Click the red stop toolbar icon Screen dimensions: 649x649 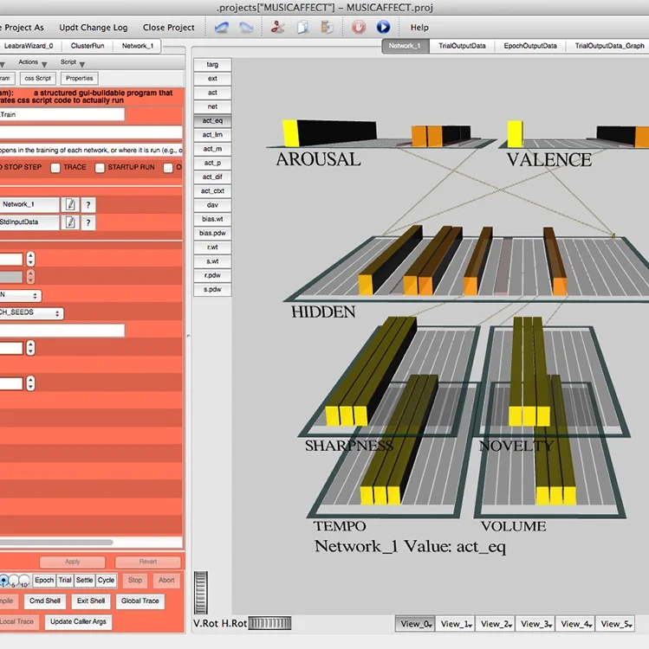(x=359, y=28)
